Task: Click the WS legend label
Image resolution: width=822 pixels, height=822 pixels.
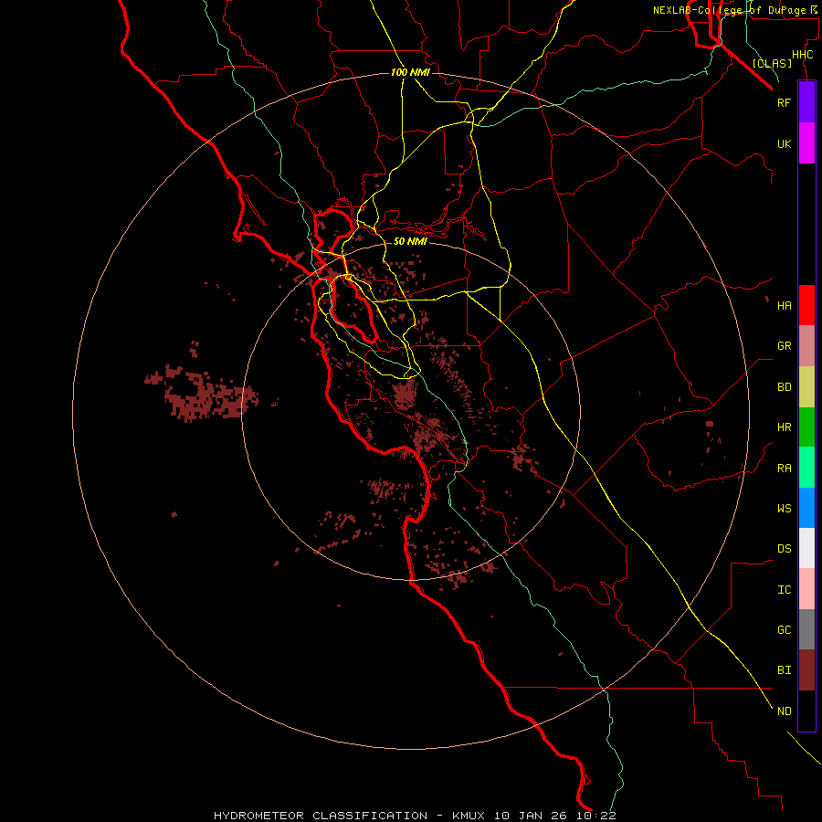Action: pyautogui.click(x=784, y=509)
